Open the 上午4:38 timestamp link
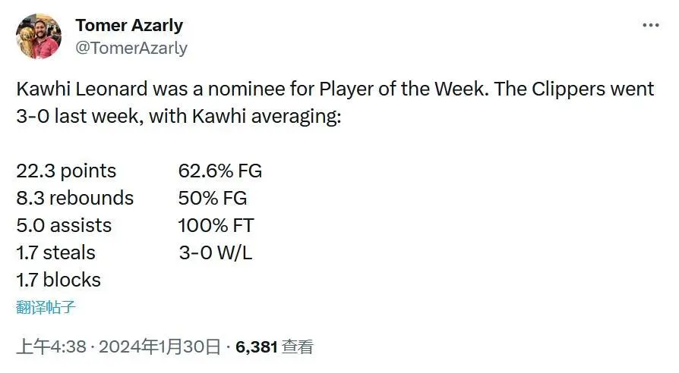 click(x=51, y=346)
